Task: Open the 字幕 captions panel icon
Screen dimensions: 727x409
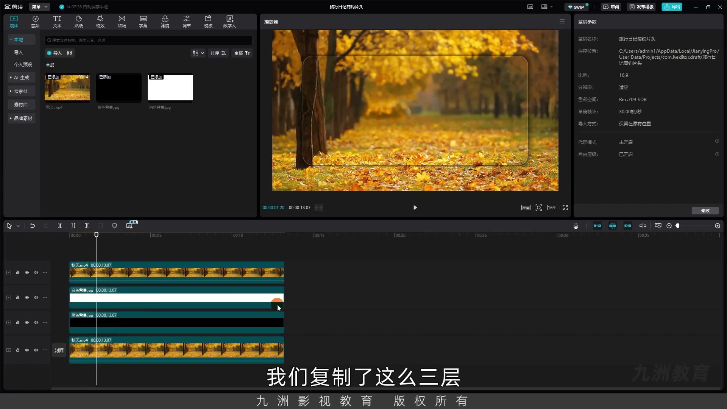Action: pos(143,22)
